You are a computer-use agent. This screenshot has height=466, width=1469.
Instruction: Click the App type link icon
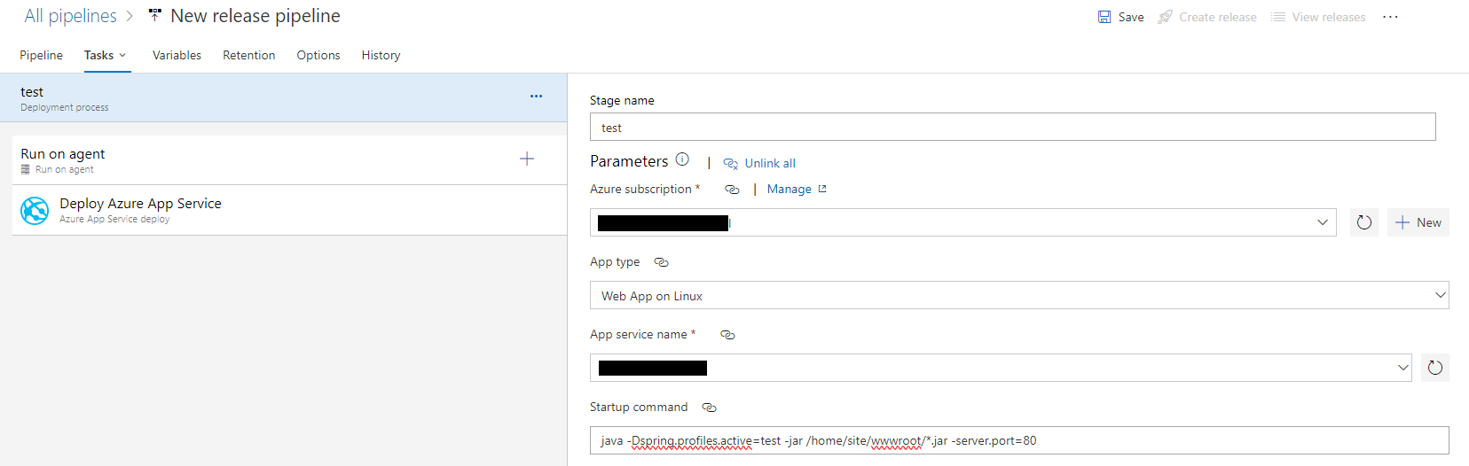(661, 262)
